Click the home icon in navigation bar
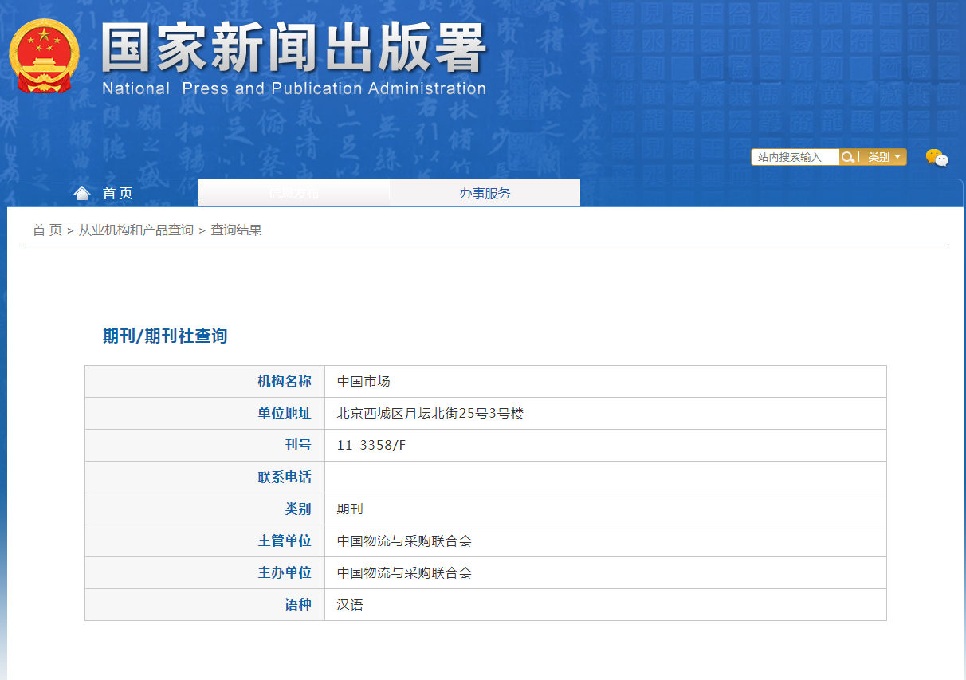 pyautogui.click(x=82, y=193)
